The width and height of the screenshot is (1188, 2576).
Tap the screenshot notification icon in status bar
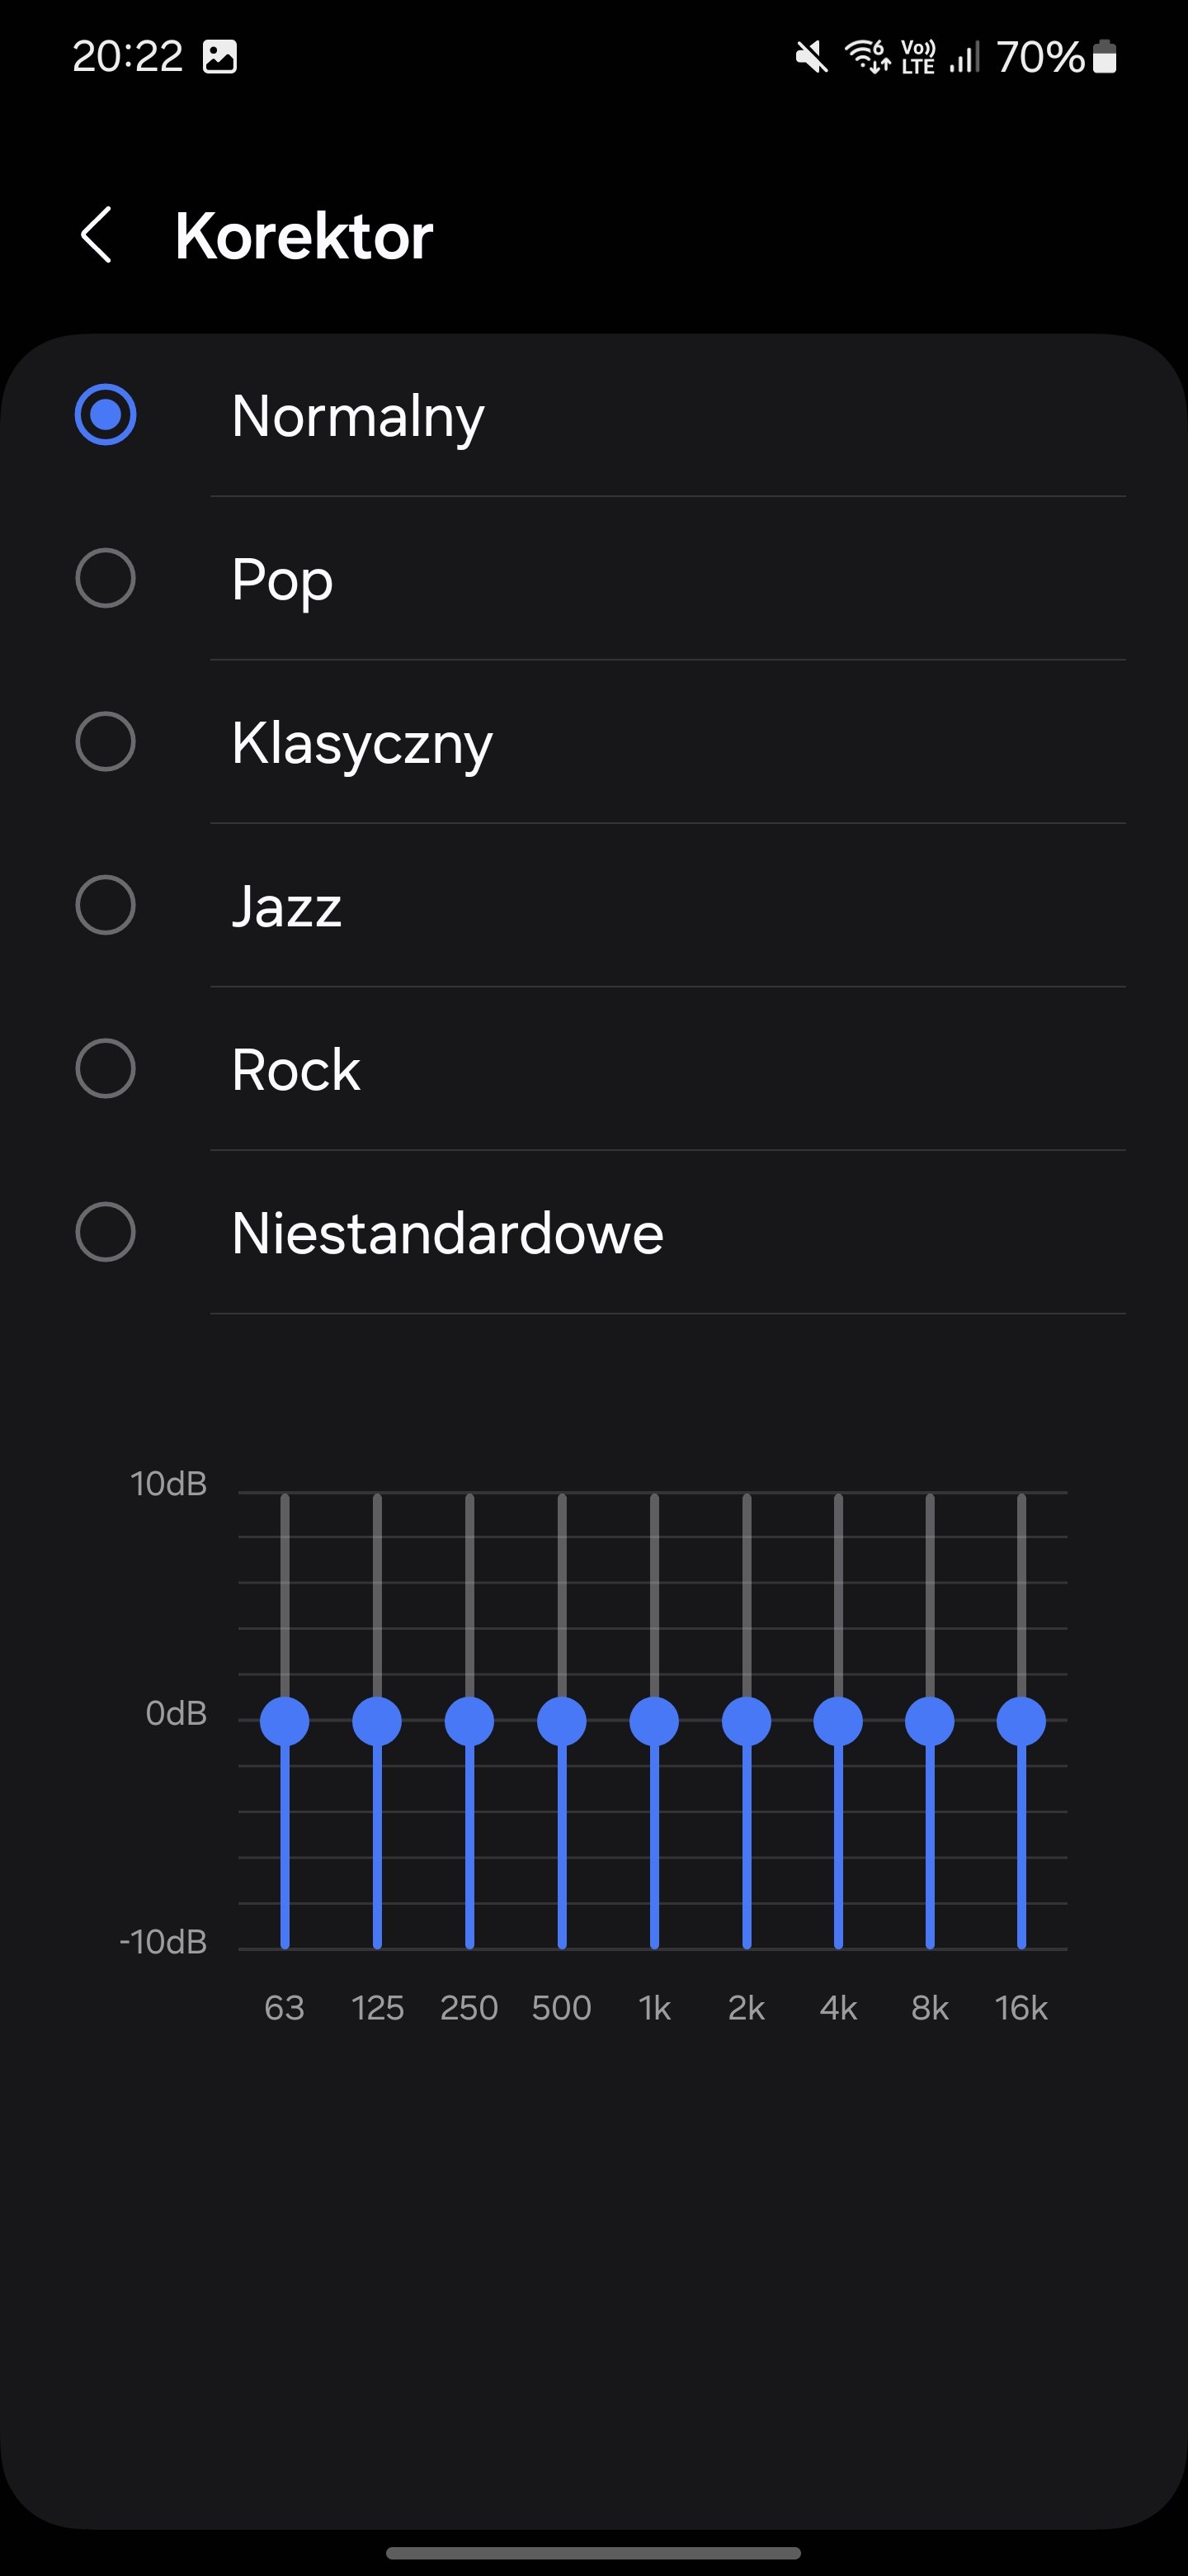point(219,57)
